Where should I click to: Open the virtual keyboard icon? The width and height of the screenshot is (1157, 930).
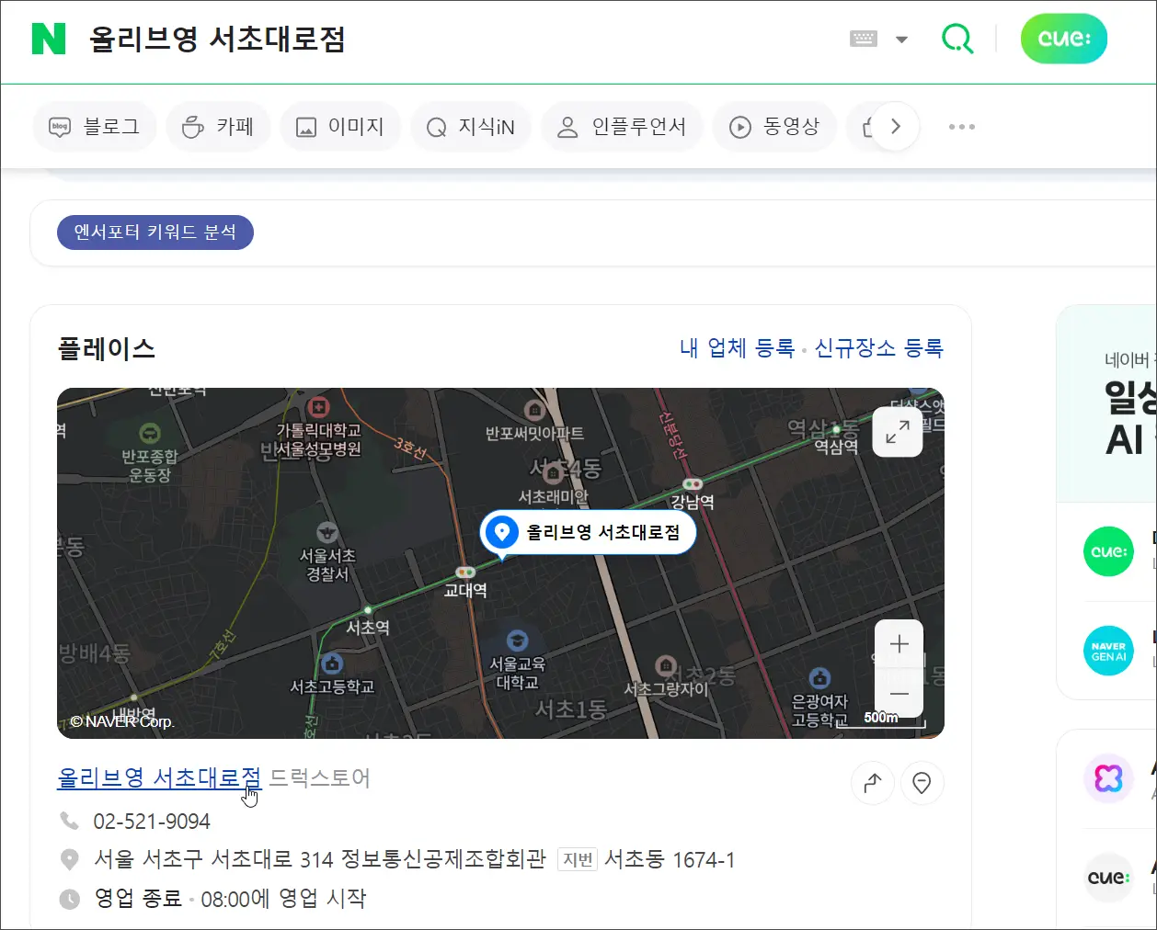click(863, 39)
